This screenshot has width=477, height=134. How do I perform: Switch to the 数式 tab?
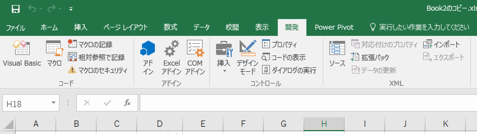click(170, 27)
